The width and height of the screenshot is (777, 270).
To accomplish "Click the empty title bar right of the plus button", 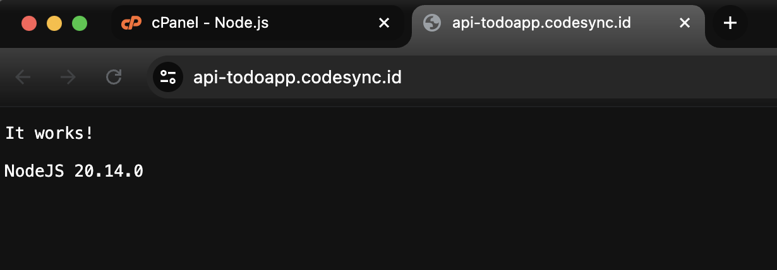I will point(761,23).
